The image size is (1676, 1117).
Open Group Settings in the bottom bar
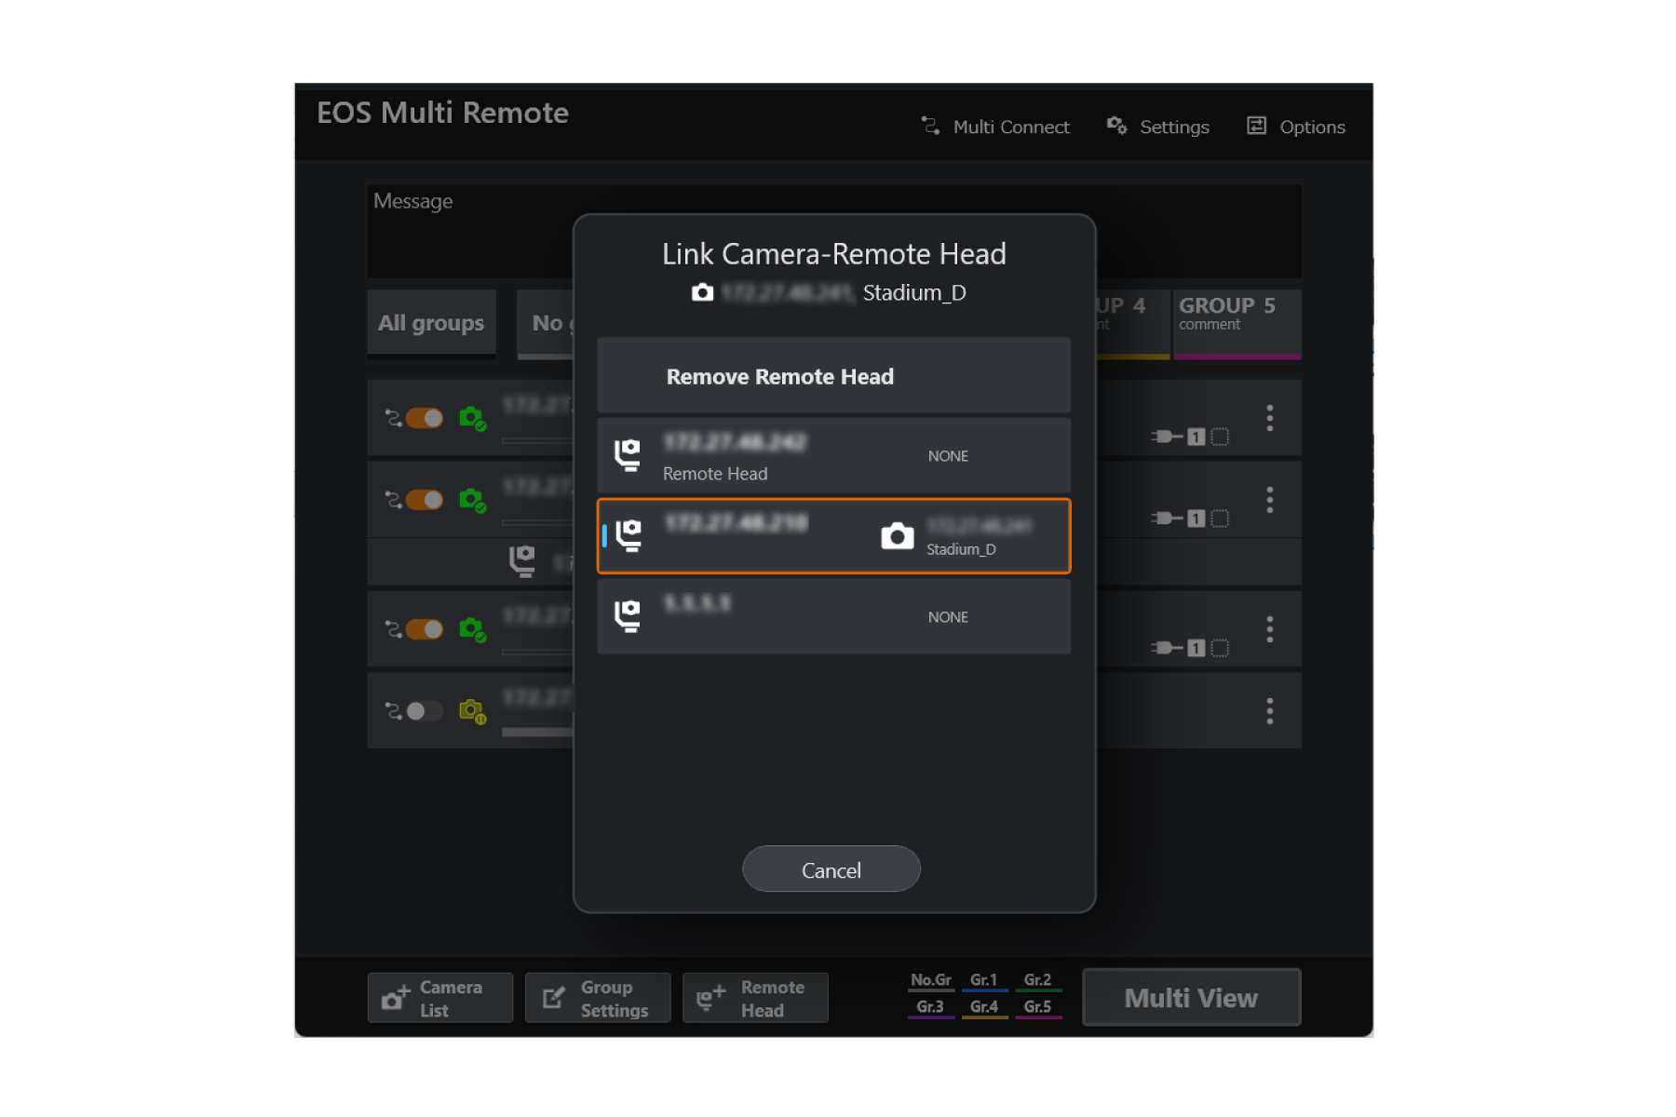pos(598,998)
